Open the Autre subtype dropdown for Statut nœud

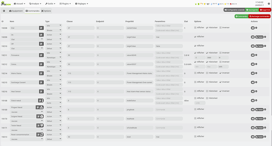point(54,103)
